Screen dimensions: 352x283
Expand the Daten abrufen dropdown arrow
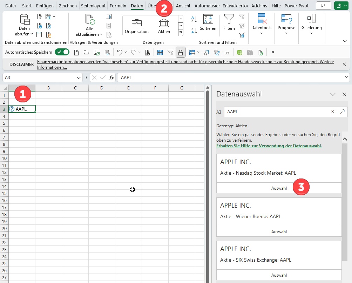[x=32, y=34]
